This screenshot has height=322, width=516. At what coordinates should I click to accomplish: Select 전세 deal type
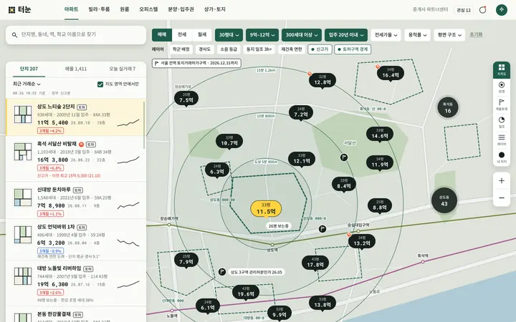pos(182,35)
